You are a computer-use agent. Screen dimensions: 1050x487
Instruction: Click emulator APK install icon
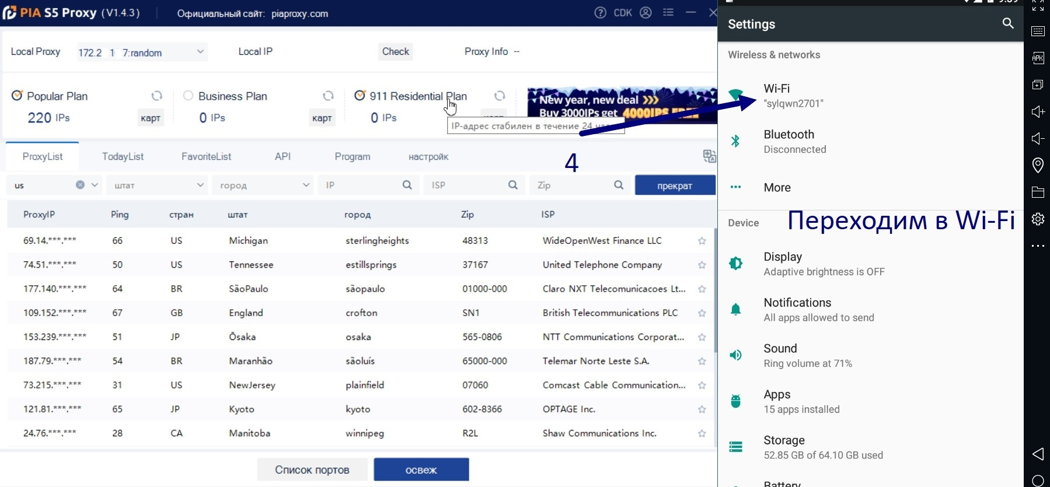(1038, 58)
